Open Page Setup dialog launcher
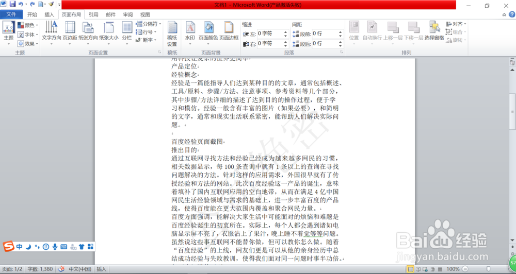The width and height of the screenshot is (516, 274). [159, 52]
